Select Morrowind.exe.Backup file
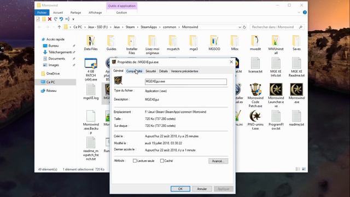 (91, 122)
